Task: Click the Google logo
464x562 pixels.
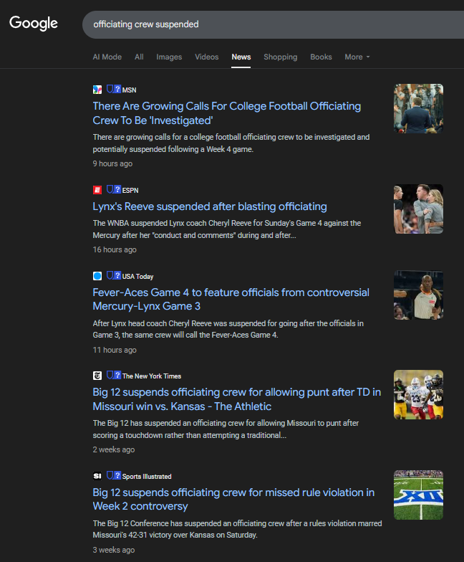Action: click(34, 24)
